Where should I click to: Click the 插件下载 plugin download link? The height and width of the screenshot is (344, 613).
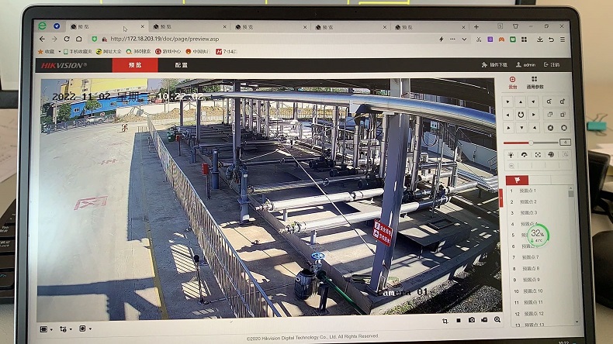coord(495,65)
